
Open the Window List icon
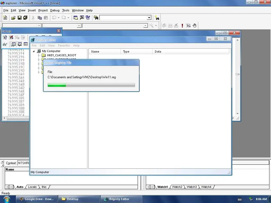[88, 18]
